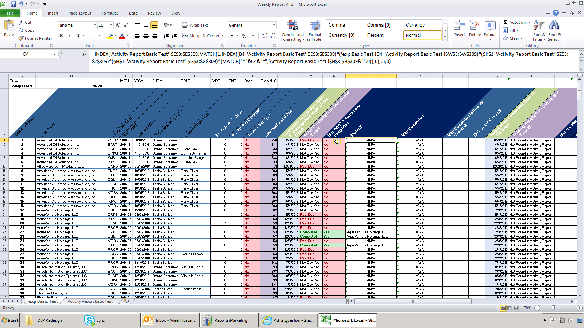Viewport: 584px width, 328px height.
Task: Click the Insert cells icon
Action: coord(460,26)
